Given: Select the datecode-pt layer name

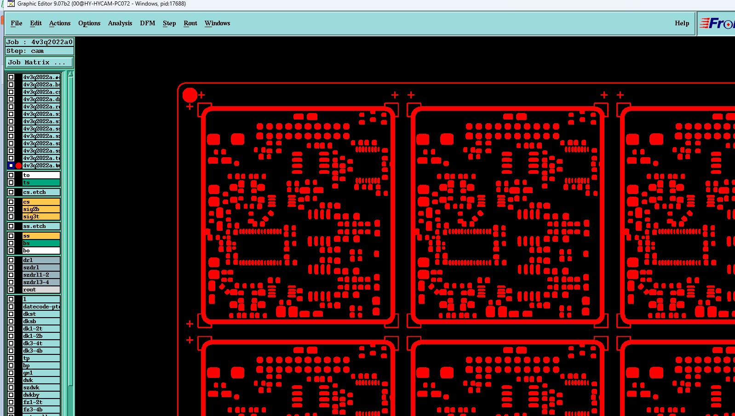Looking at the screenshot, I should point(41,307).
